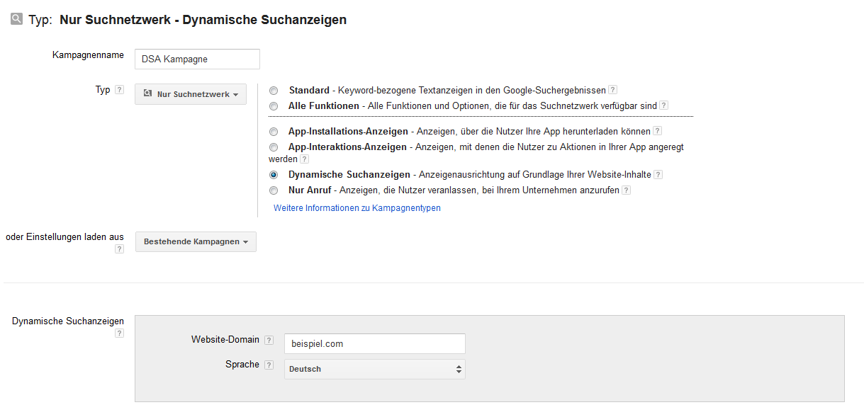Click the Website-Domain input containing beispiel.com
864x417 pixels.
[374, 343]
